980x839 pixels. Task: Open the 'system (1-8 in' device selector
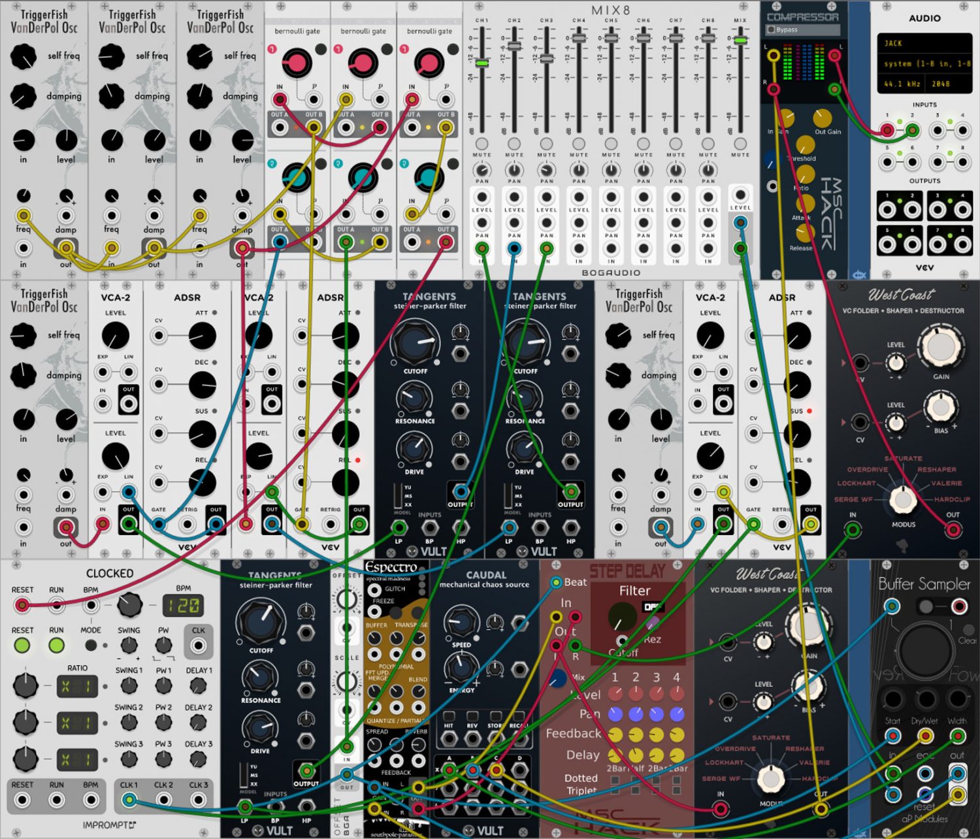coord(924,63)
